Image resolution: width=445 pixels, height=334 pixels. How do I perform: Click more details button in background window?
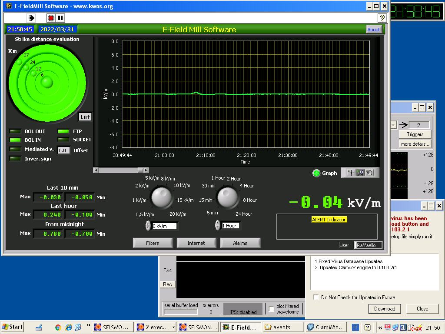tap(415, 144)
